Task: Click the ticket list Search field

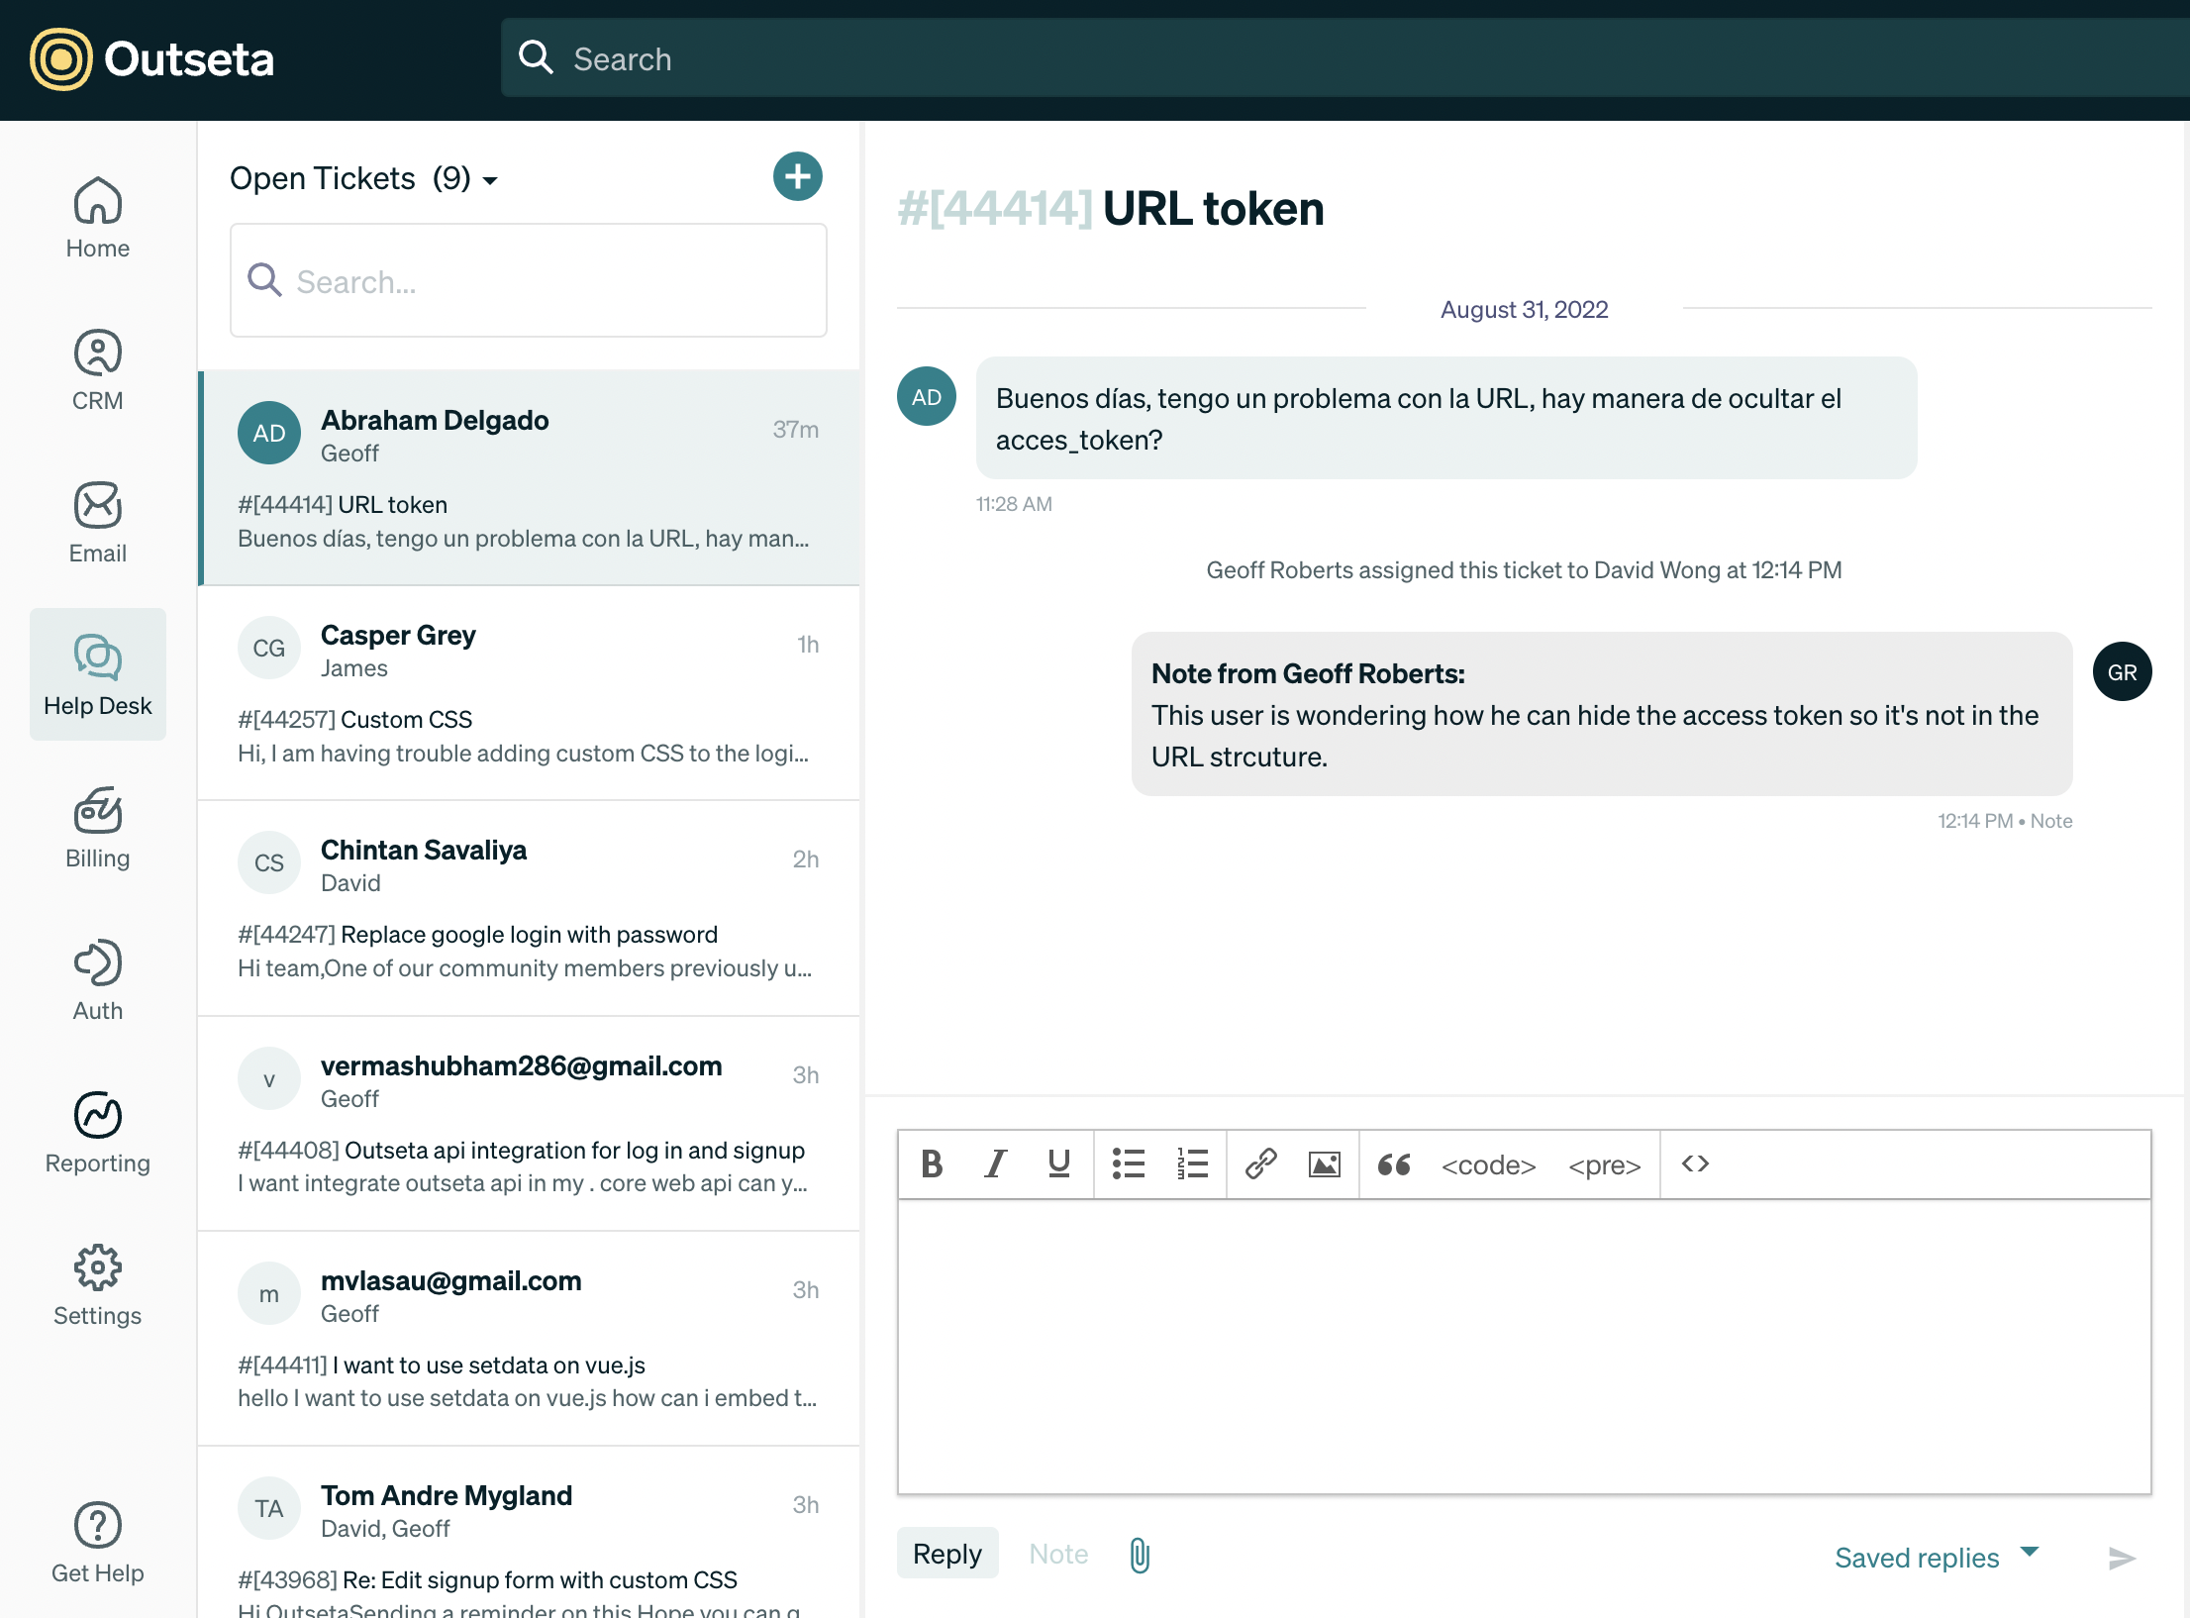Action: click(x=529, y=281)
